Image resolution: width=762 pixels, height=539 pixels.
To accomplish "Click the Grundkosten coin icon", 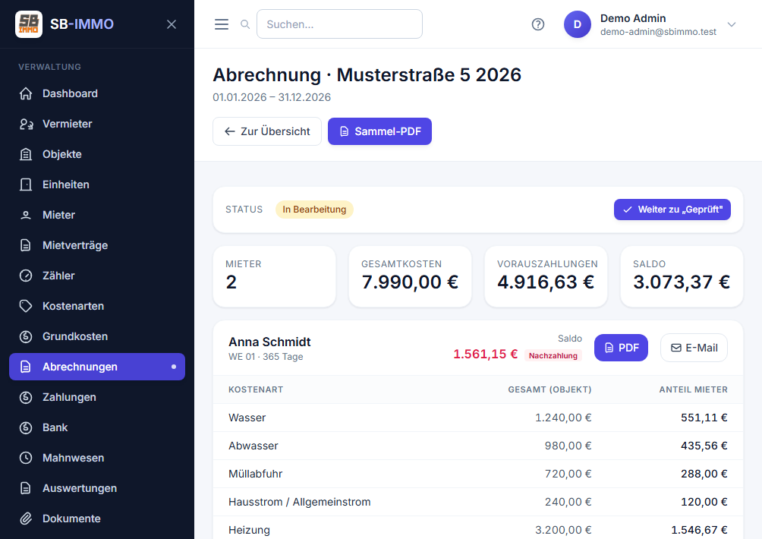I will click(26, 336).
